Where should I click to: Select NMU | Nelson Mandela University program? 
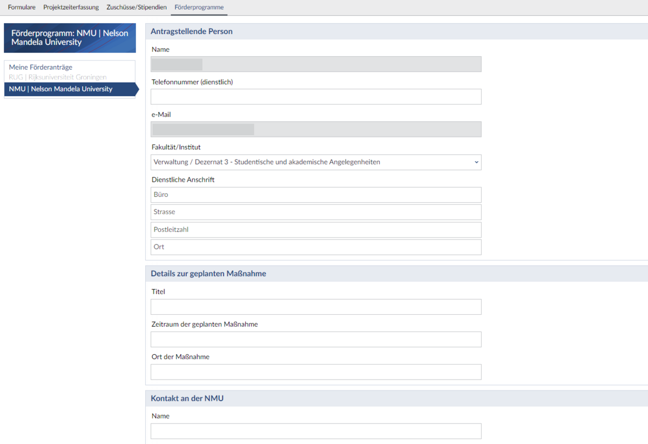60,89
